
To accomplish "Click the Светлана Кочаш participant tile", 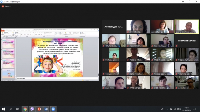I will tap(187, 40).
